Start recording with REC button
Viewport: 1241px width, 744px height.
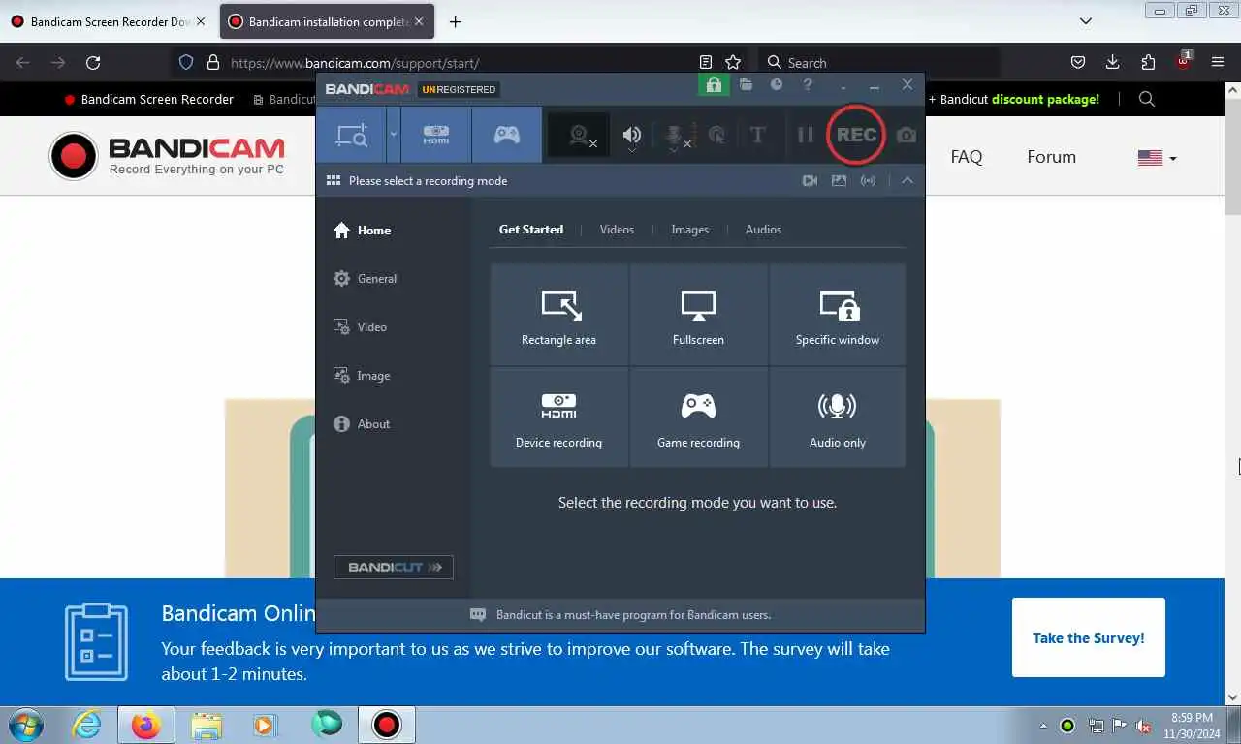(x=856, y=135)
